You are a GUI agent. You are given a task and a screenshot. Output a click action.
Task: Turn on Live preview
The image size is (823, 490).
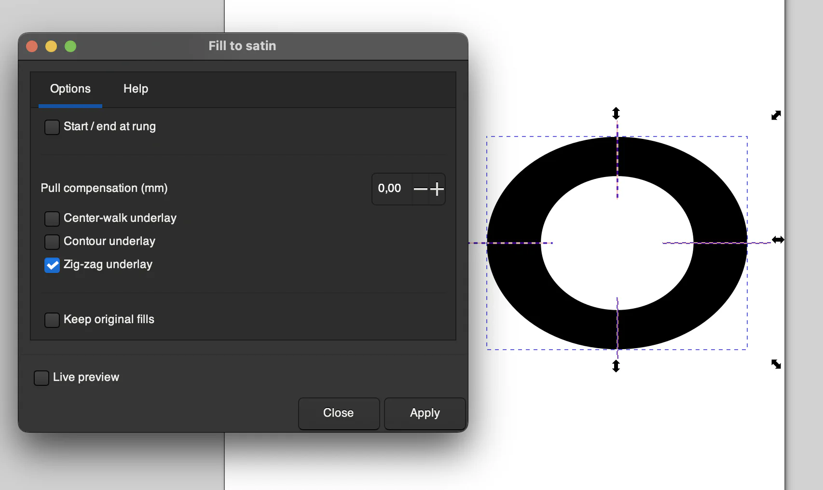coord(41,378)
